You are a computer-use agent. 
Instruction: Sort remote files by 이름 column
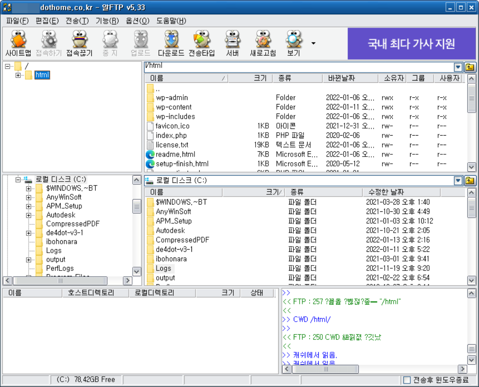point(187,78)
